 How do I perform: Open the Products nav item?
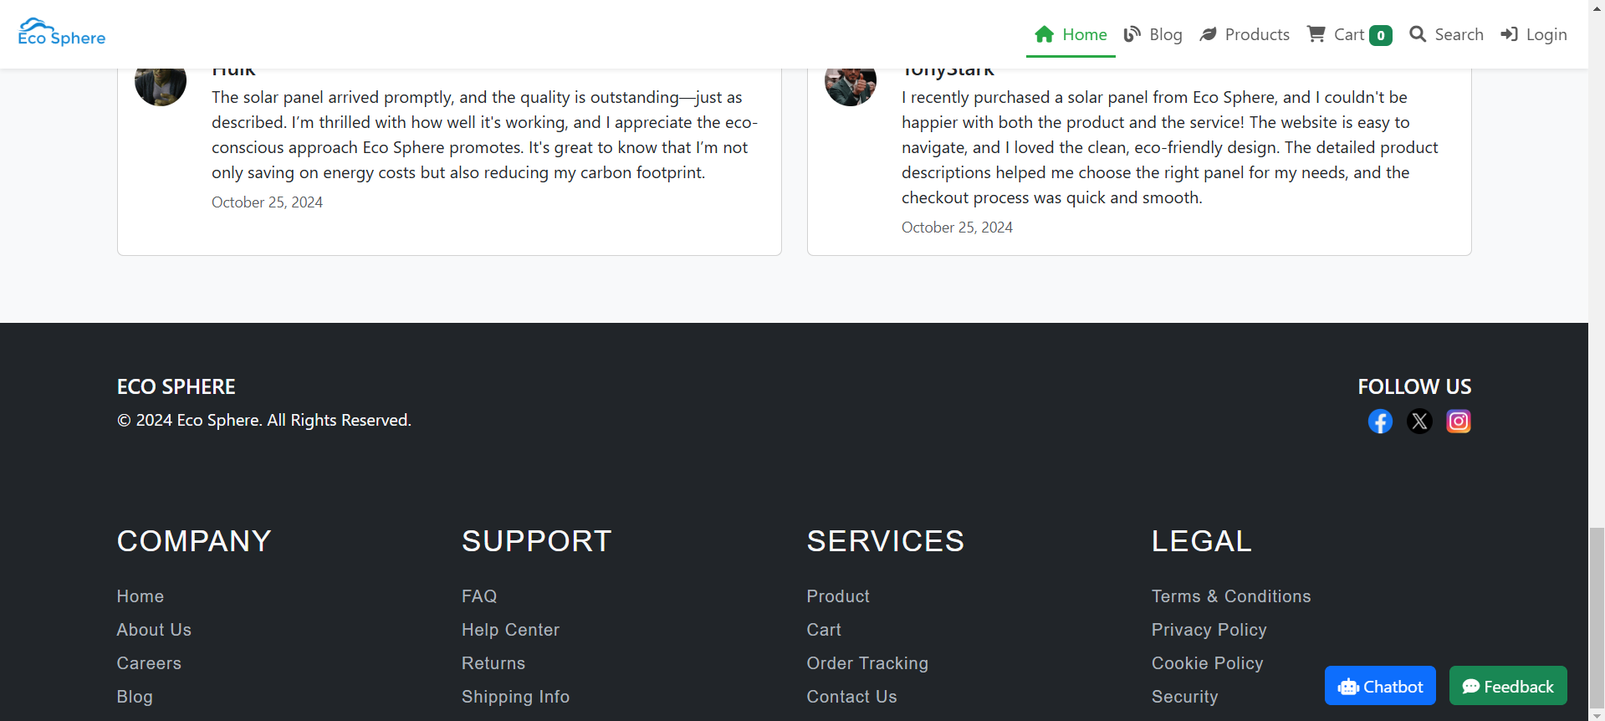(1245, 34)
